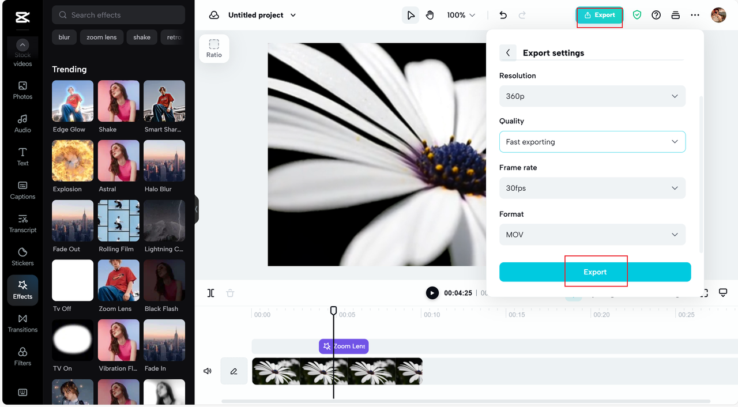Viewport: 738px width, 407px height.
Task: Click the timeline horizontal scrollbar
Action: pos(466,401)
